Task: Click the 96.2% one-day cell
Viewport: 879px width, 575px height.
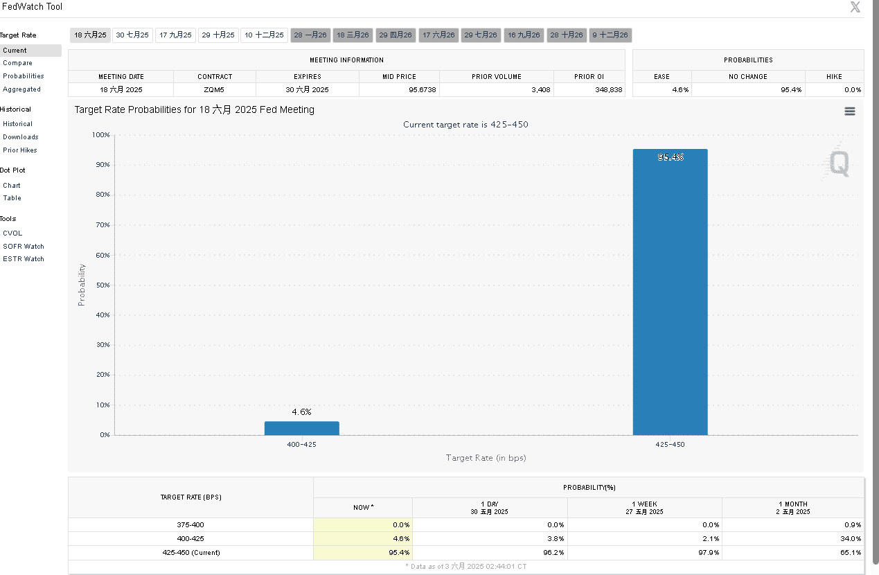Action: tap(490, 553)
